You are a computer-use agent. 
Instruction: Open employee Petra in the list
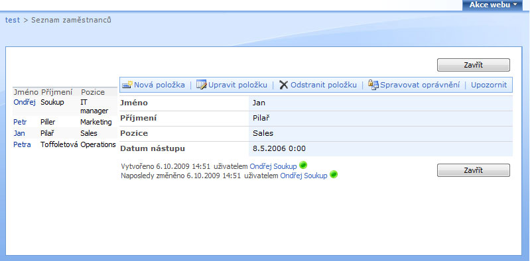22,144
